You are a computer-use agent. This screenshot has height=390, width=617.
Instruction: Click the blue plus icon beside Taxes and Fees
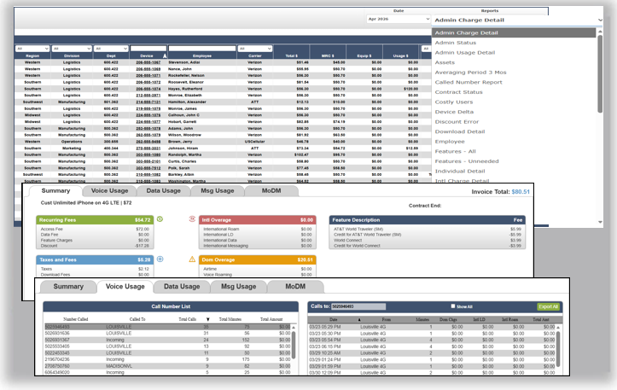[160, 259]
